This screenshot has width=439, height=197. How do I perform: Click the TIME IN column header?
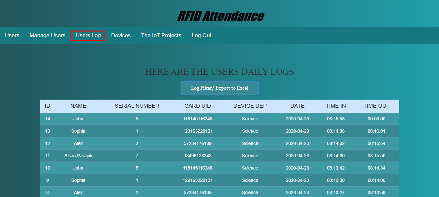pos(336,106)
